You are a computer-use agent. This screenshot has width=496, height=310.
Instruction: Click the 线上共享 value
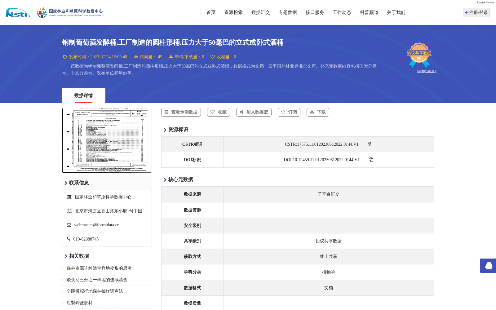pos(329,257)
